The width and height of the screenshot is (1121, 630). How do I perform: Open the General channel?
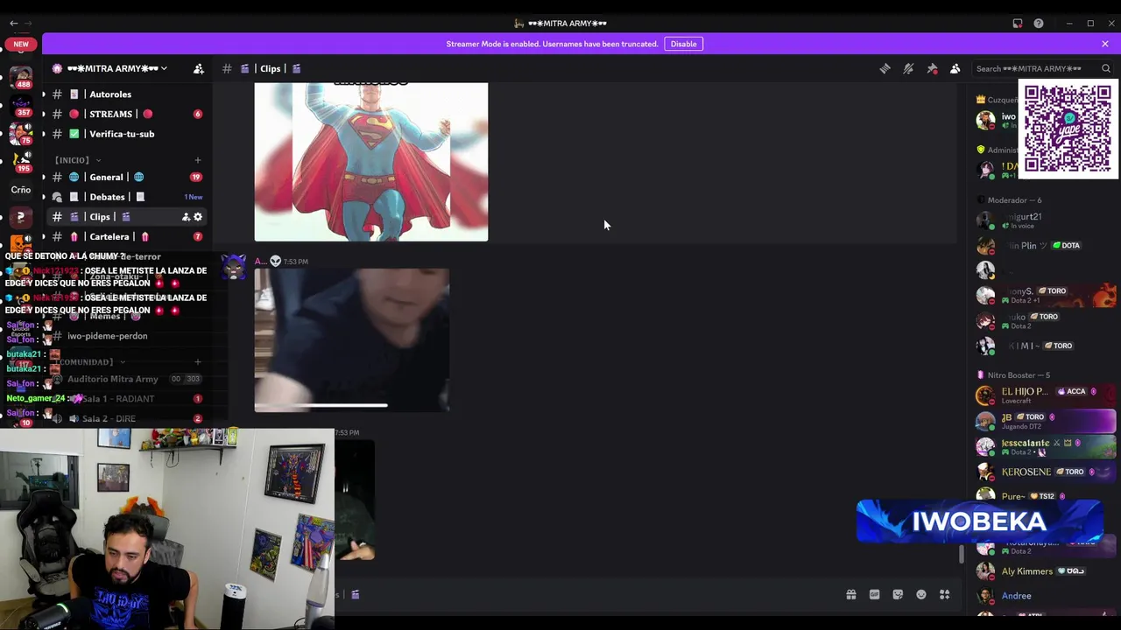127,177
